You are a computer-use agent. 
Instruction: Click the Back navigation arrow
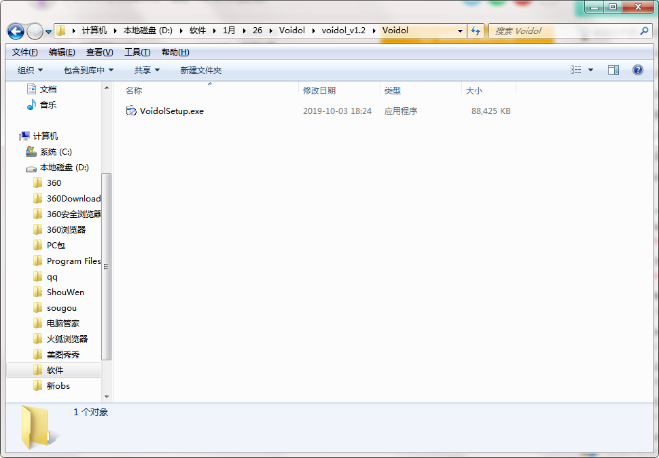pyautogui.click(x=16, y=31)
